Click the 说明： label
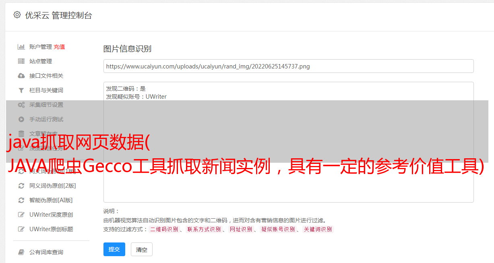 pos(112,211)
